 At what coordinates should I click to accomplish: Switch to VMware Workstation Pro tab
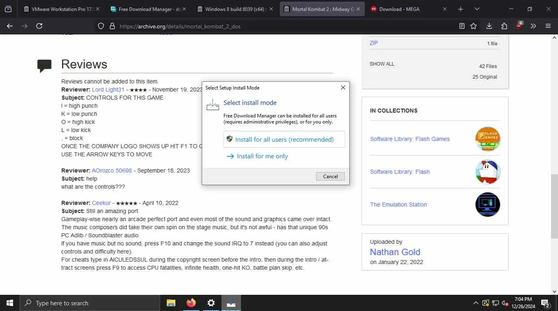[61, 9]
